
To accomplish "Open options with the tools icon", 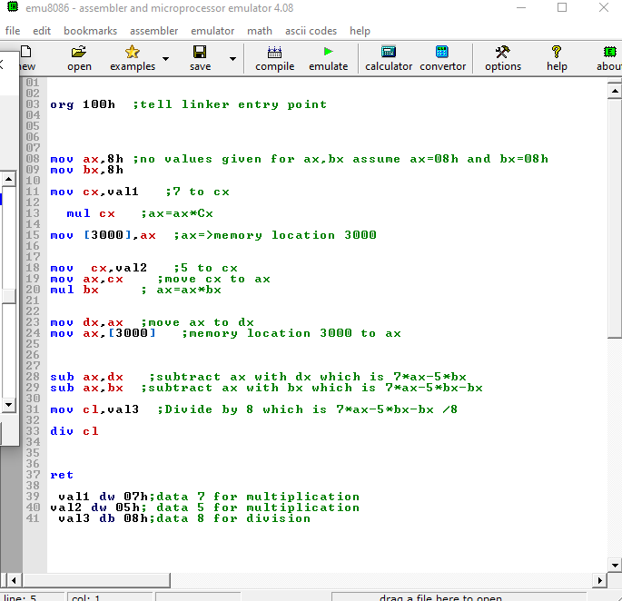I will (x=503, y=52).
